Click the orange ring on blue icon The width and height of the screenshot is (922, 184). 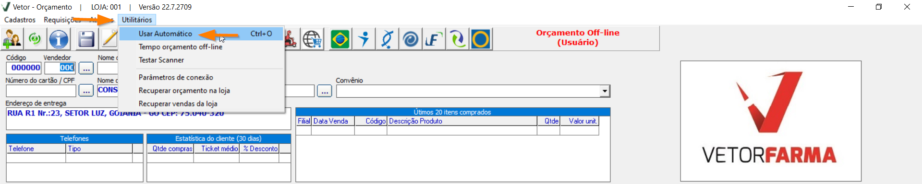[481, 39]
